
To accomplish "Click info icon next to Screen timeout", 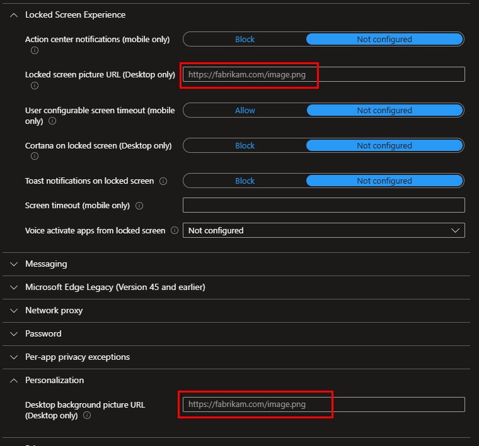I will click(x=139, y=206).
